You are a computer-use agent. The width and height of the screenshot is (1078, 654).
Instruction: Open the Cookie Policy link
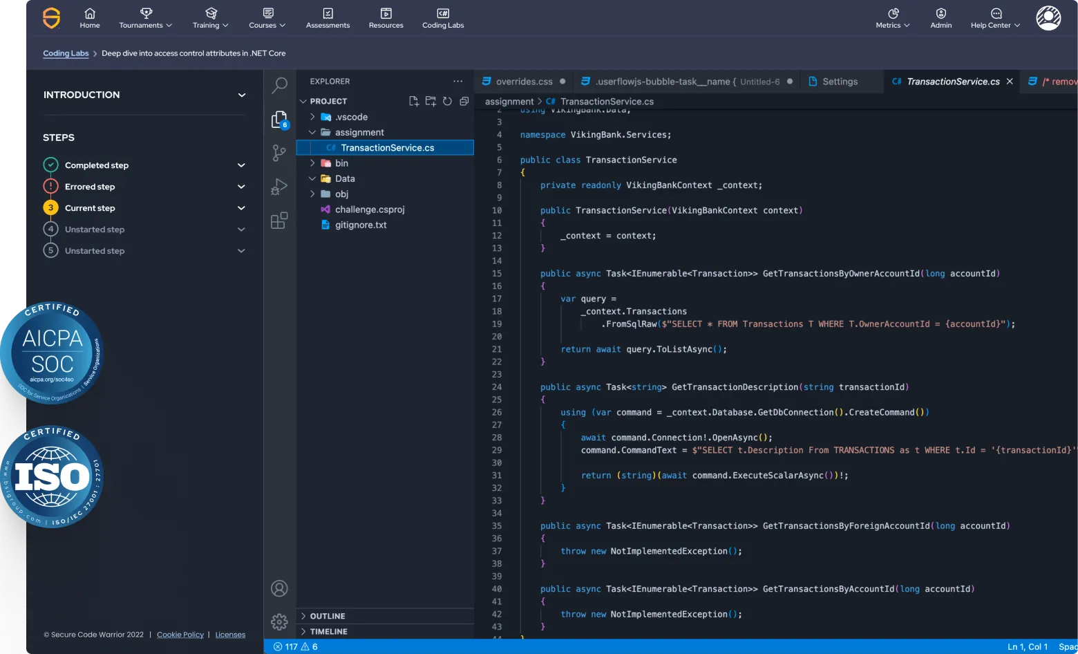(180, 635)
